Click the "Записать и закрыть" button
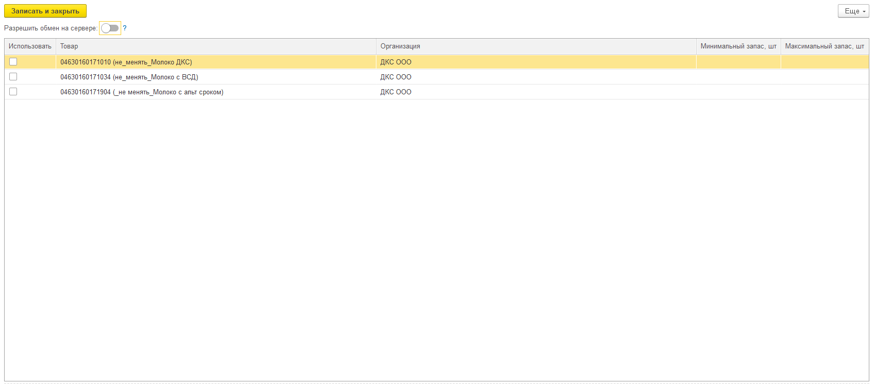 click(45, 11)
